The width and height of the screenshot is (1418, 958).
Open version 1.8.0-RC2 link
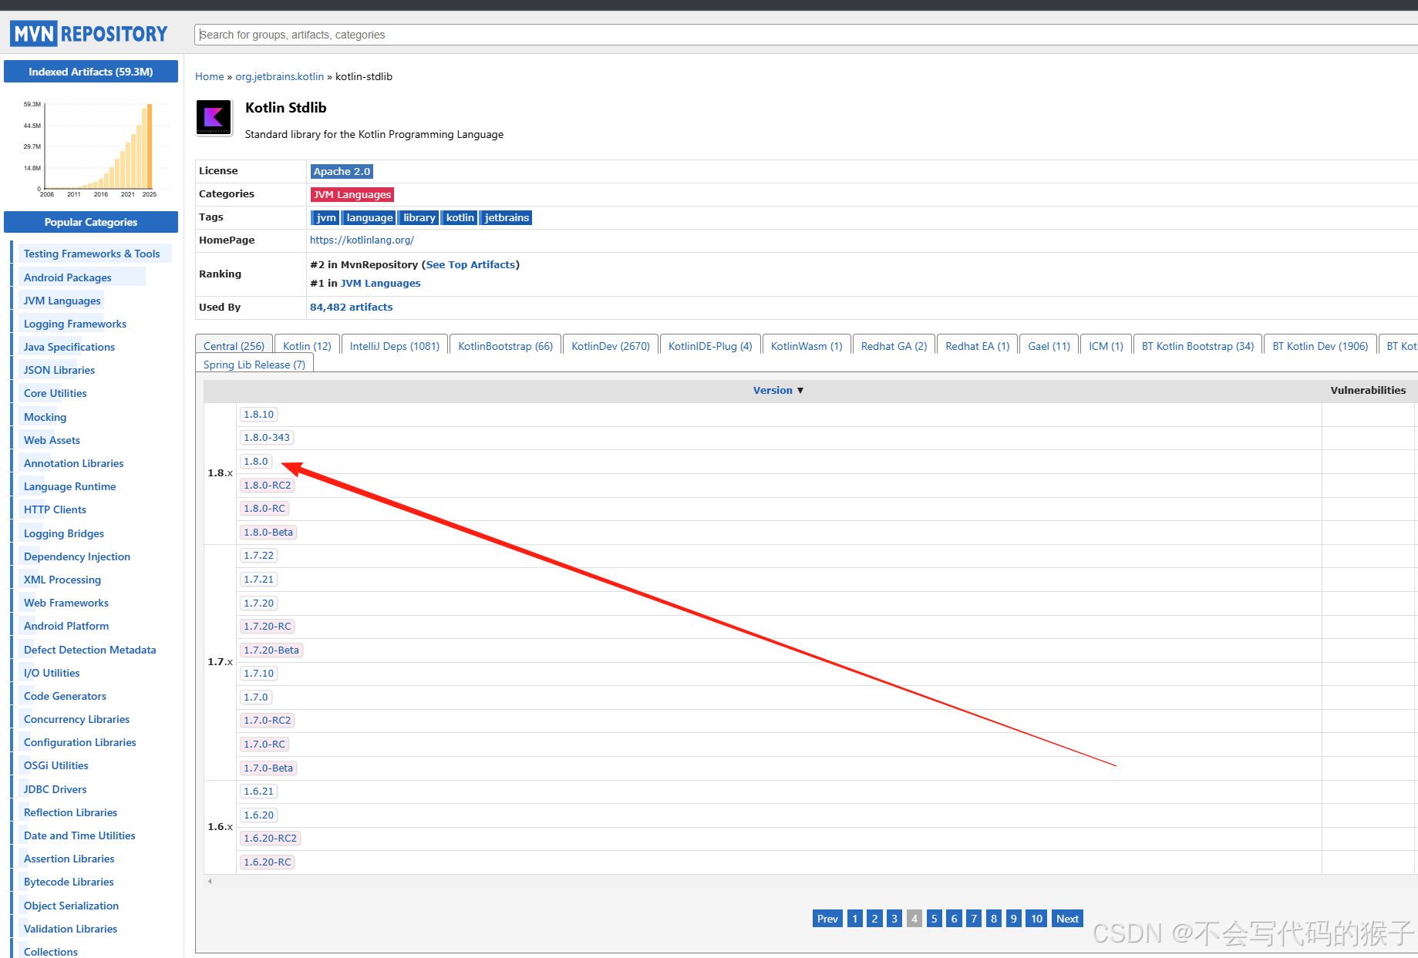[268, 486]
